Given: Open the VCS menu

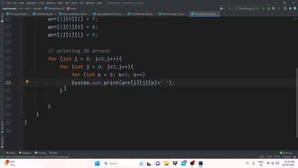Looking at the screenshot, I should (81, 3).
